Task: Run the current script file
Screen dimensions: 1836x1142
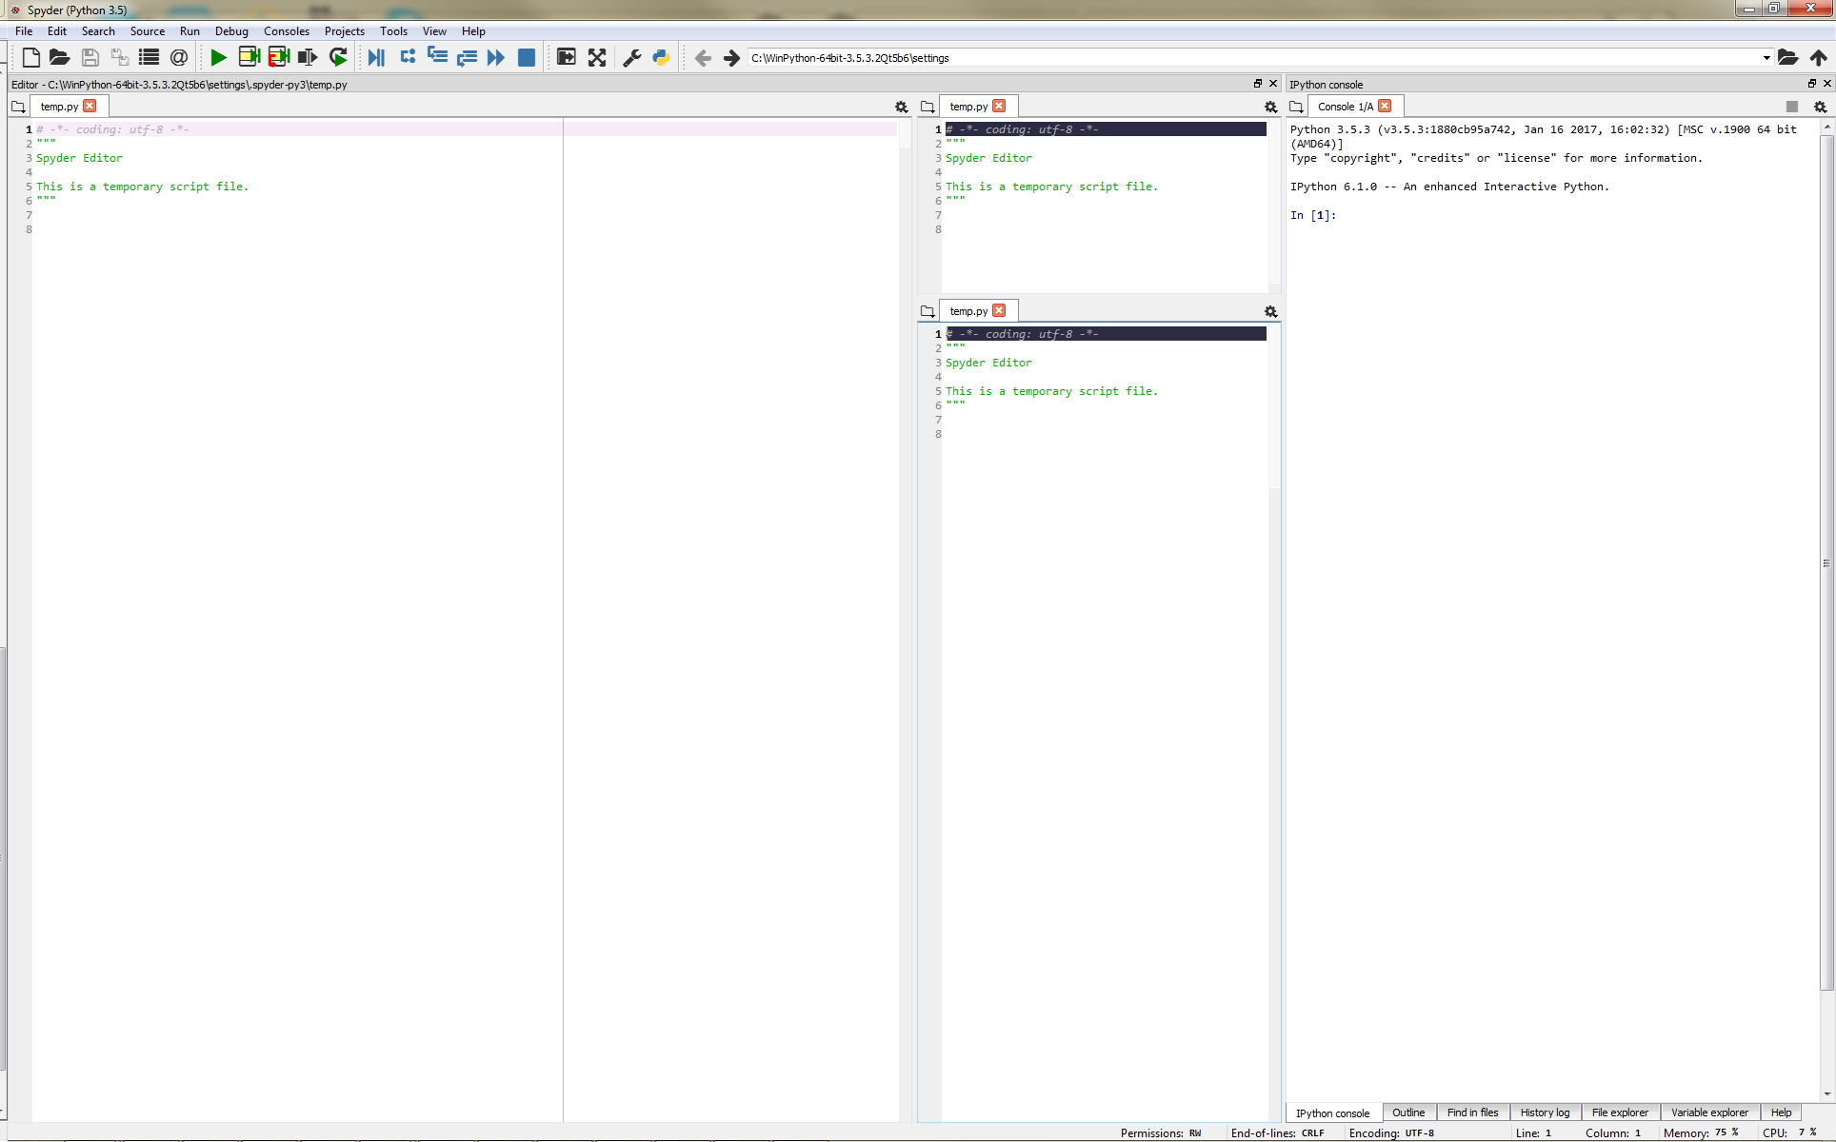Action: [217, 57]
